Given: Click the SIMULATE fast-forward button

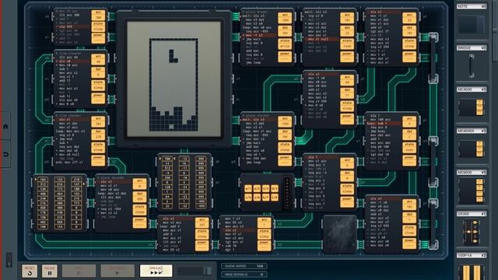Looking at the screenshot, I should 156,271.
